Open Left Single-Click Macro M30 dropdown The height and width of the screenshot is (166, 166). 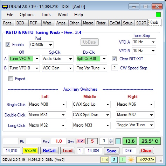coord(47,104)
